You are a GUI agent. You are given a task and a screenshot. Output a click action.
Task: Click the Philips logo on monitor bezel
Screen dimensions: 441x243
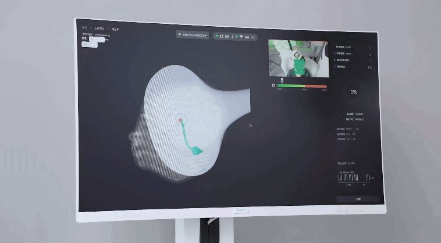241,210
